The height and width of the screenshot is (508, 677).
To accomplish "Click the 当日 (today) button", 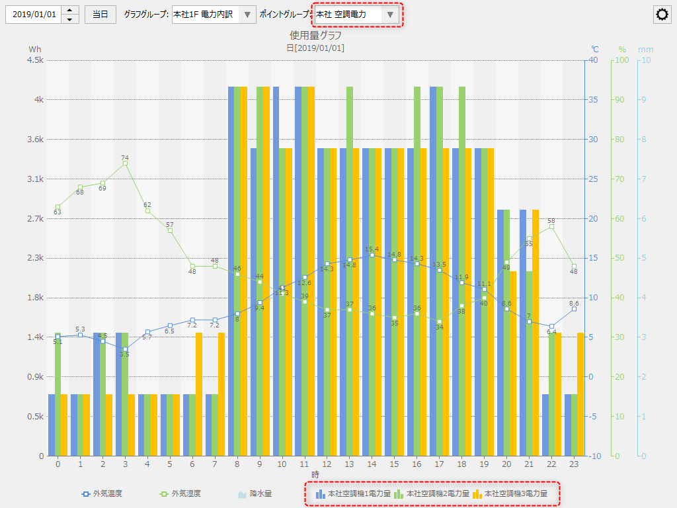I will click(x=100, y=15).
